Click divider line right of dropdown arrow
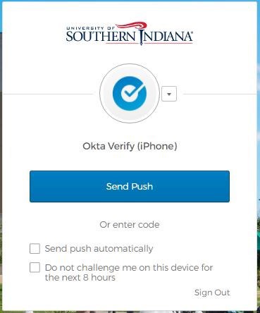260x313 pixels. click(x=220, y=94)
